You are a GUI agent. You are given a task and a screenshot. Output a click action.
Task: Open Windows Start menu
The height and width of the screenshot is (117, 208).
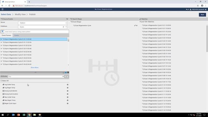click(3, 115)
